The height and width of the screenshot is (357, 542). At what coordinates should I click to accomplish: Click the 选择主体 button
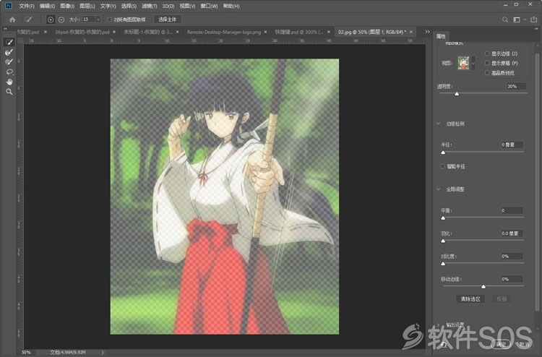click(168, 20)
